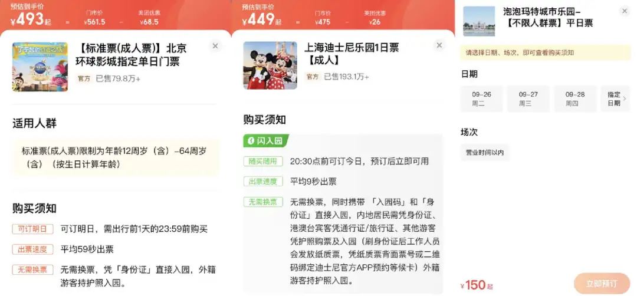Click the 闪入园 fast entry badge
637x296 pixels.
[266, 141]
